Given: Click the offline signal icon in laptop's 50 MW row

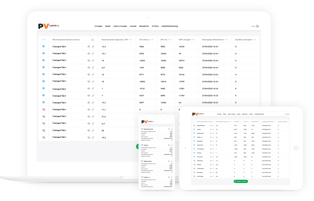Looking at the screenshot, I should (x=43, y=130).
